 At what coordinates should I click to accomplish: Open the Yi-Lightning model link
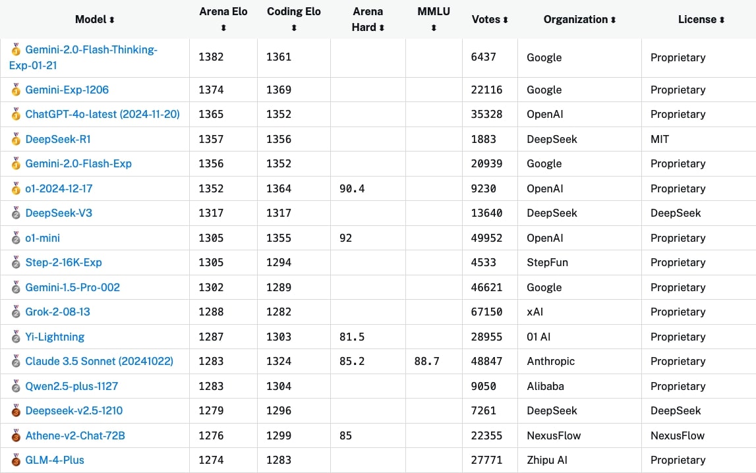(x=55, y=337)
